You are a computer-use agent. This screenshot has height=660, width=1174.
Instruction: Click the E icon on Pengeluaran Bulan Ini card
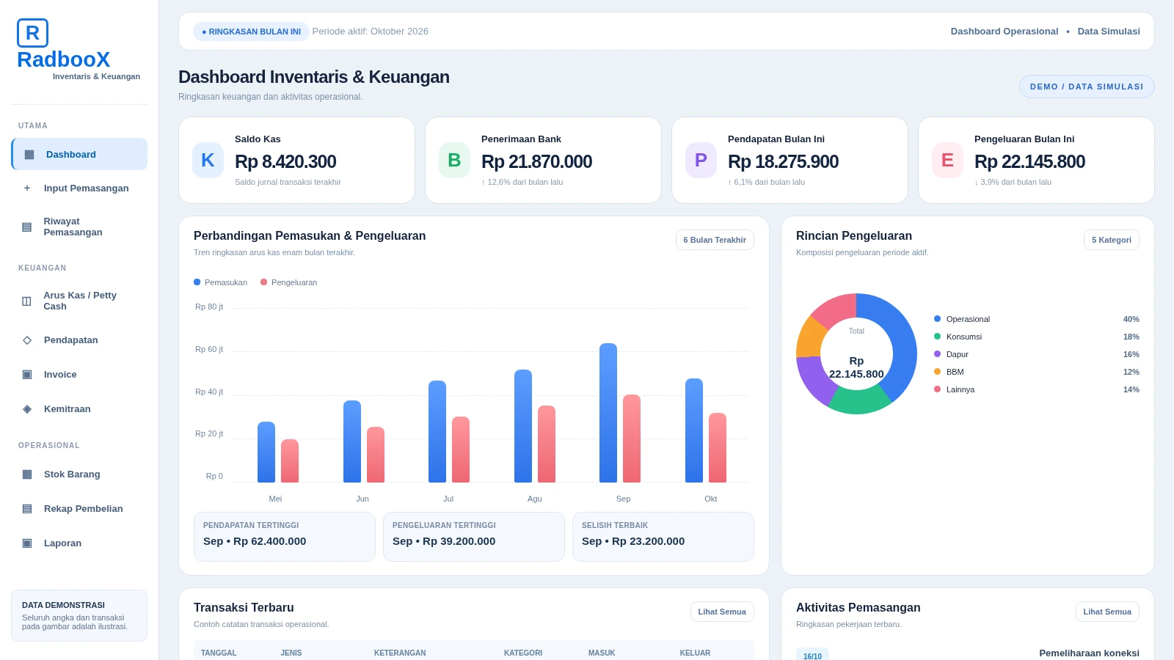947,160
